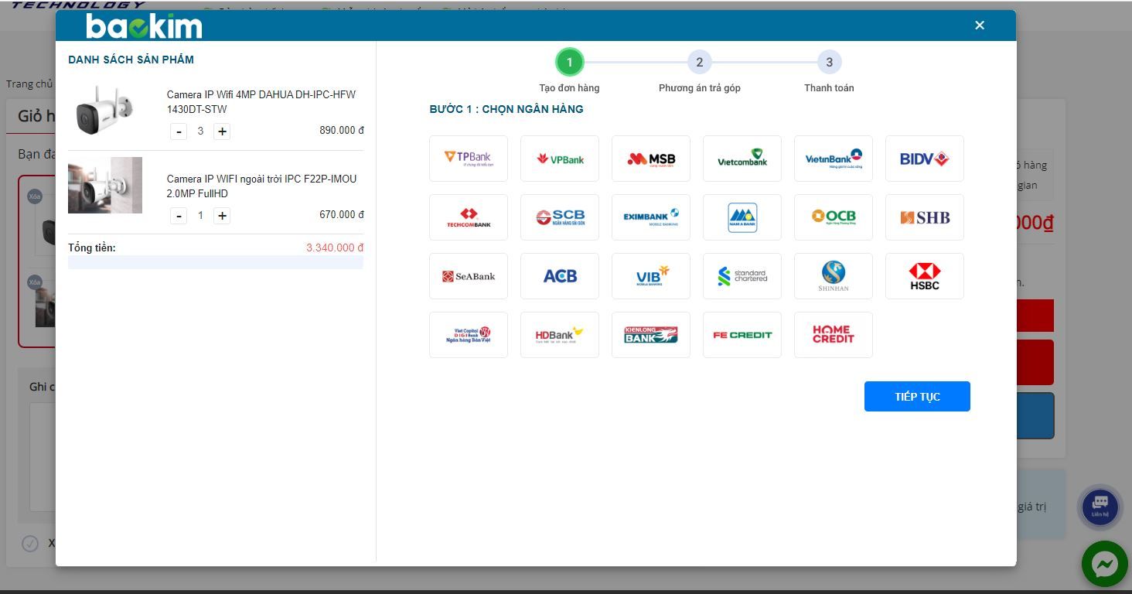The width and height of the screenshot is (1132, 594).
Task: Select the SCB bank logo
Action: (x=559, y=217)
